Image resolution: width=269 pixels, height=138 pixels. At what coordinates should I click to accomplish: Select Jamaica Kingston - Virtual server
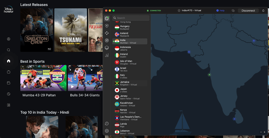(x=130, y=83)
